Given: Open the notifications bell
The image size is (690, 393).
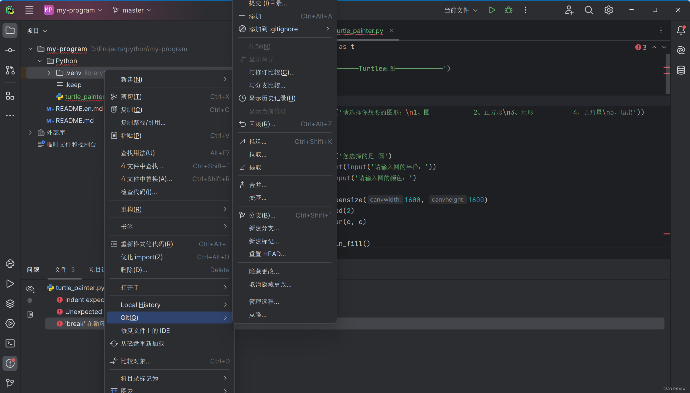Looking at the screenshot, I should (x=681, y=30).
